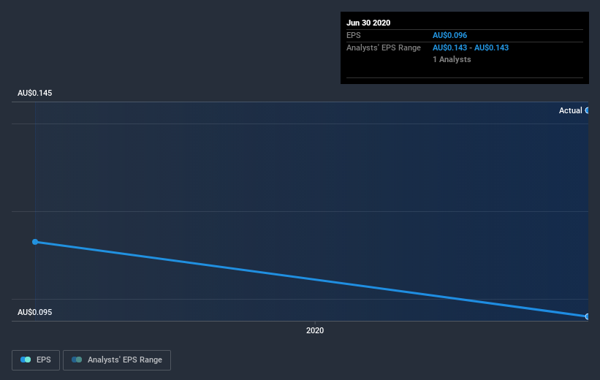This screenshot has width=600, height=380.
Task: Click the EPS legend color icon
Action: [26, 360]
